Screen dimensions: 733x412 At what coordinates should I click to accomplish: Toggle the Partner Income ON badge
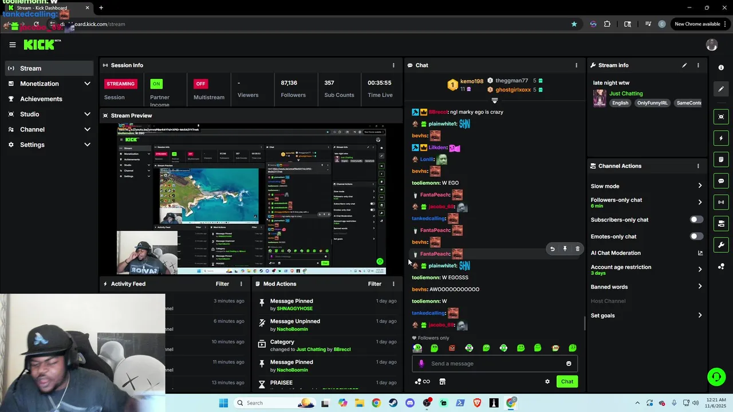156,84
